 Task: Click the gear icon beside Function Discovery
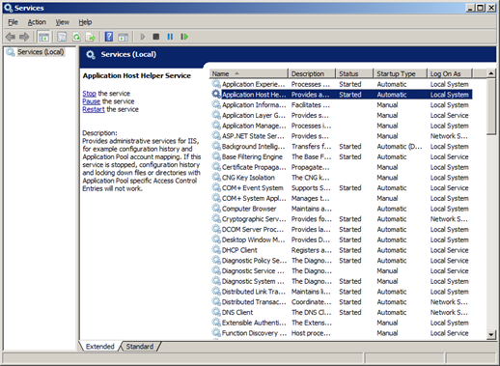[x=216, y=333]
